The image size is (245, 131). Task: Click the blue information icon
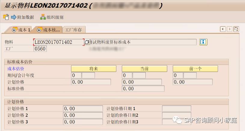[x=203, y=42]
